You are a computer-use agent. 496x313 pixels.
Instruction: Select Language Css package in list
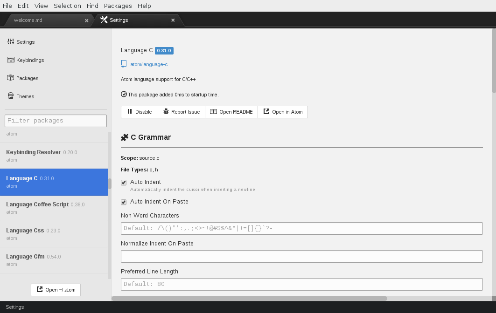[54, 234]
